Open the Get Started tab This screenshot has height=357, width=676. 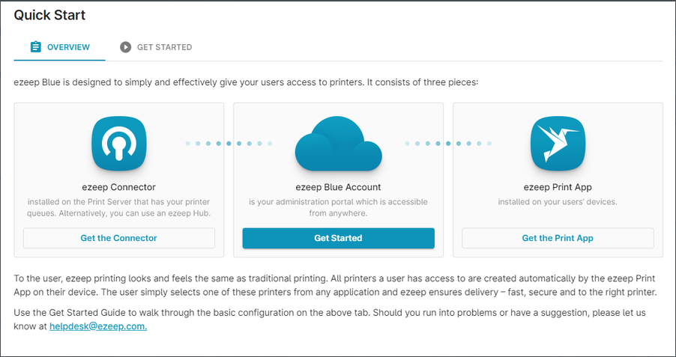pos(156,47)
